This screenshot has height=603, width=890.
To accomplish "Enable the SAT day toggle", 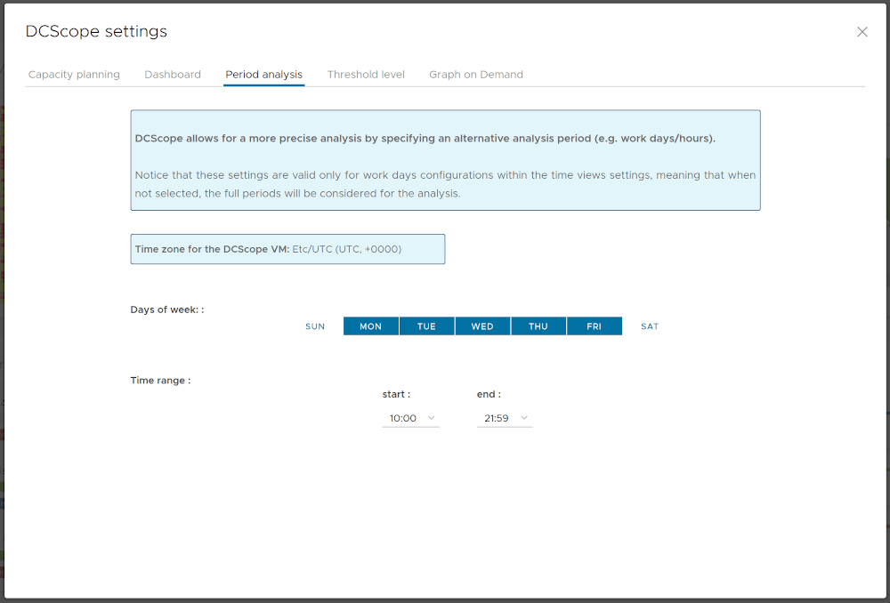I will (650, 326).
